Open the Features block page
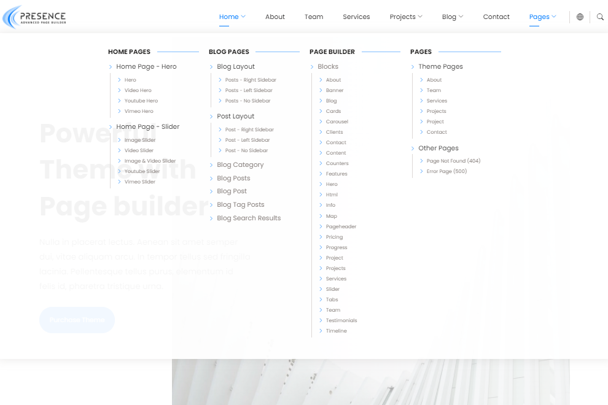The width and height of the screenshot is (608, 405). (336, 174)
